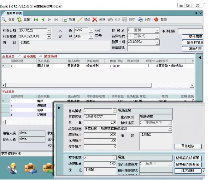The image size is (212, 180).
Task: Click the red leave icon (離開)
Action: 156,20
